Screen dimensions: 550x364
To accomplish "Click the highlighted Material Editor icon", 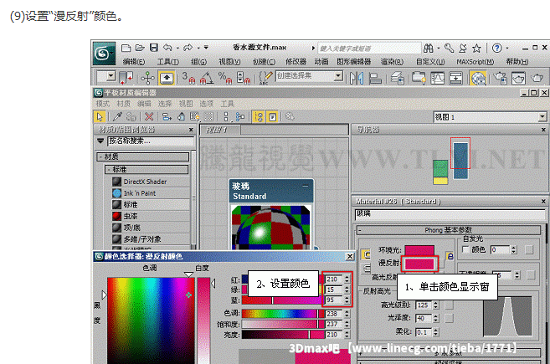I will [x=478, y=78].
